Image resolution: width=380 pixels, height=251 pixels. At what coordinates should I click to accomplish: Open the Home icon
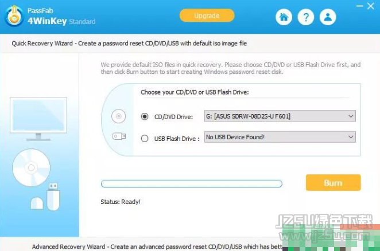pyautogui.click(x=284, y=17)
